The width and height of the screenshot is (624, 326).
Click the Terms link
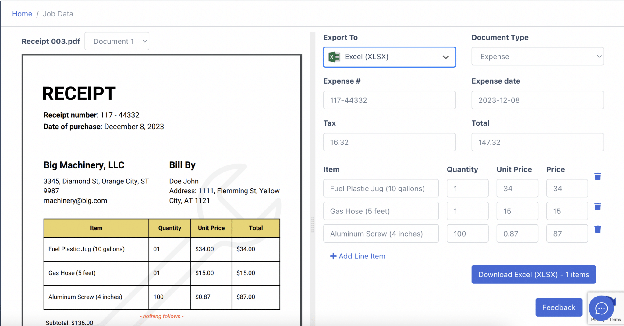pos(615,320)
